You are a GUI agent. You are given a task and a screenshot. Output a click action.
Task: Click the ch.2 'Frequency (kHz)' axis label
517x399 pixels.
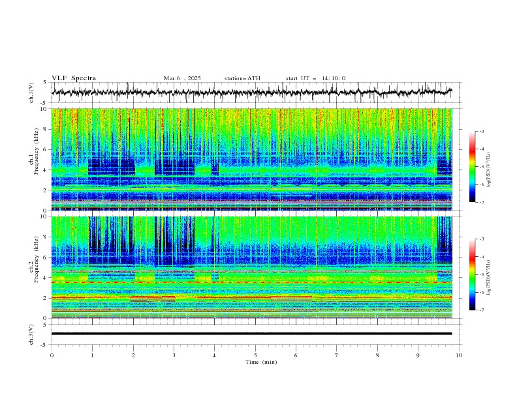pyautogui.click(x=37, y=259)
